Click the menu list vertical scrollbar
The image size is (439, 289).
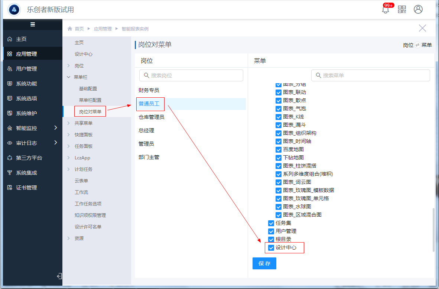click(x=433, y=230)
